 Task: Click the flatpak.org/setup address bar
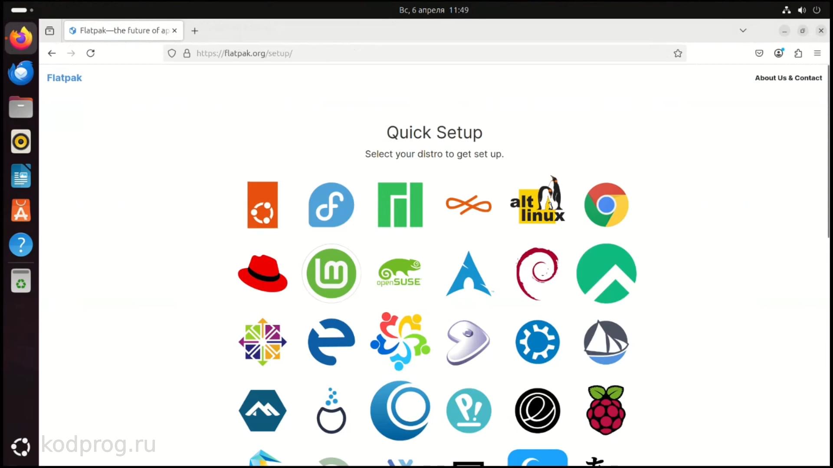click(x=425, y=53)
